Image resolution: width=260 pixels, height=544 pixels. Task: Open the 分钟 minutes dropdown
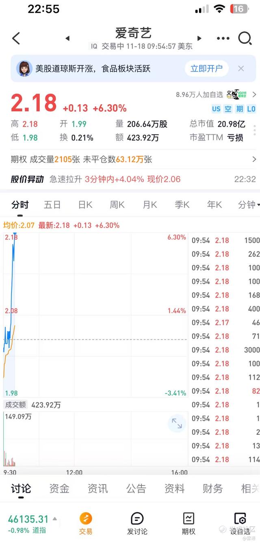249,205
